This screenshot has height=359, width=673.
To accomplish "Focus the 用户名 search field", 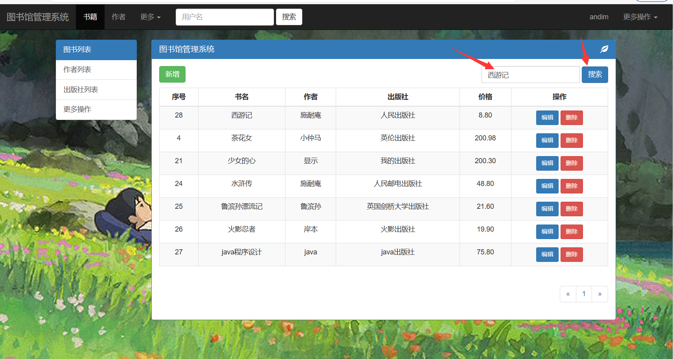I will pos(225,17).
